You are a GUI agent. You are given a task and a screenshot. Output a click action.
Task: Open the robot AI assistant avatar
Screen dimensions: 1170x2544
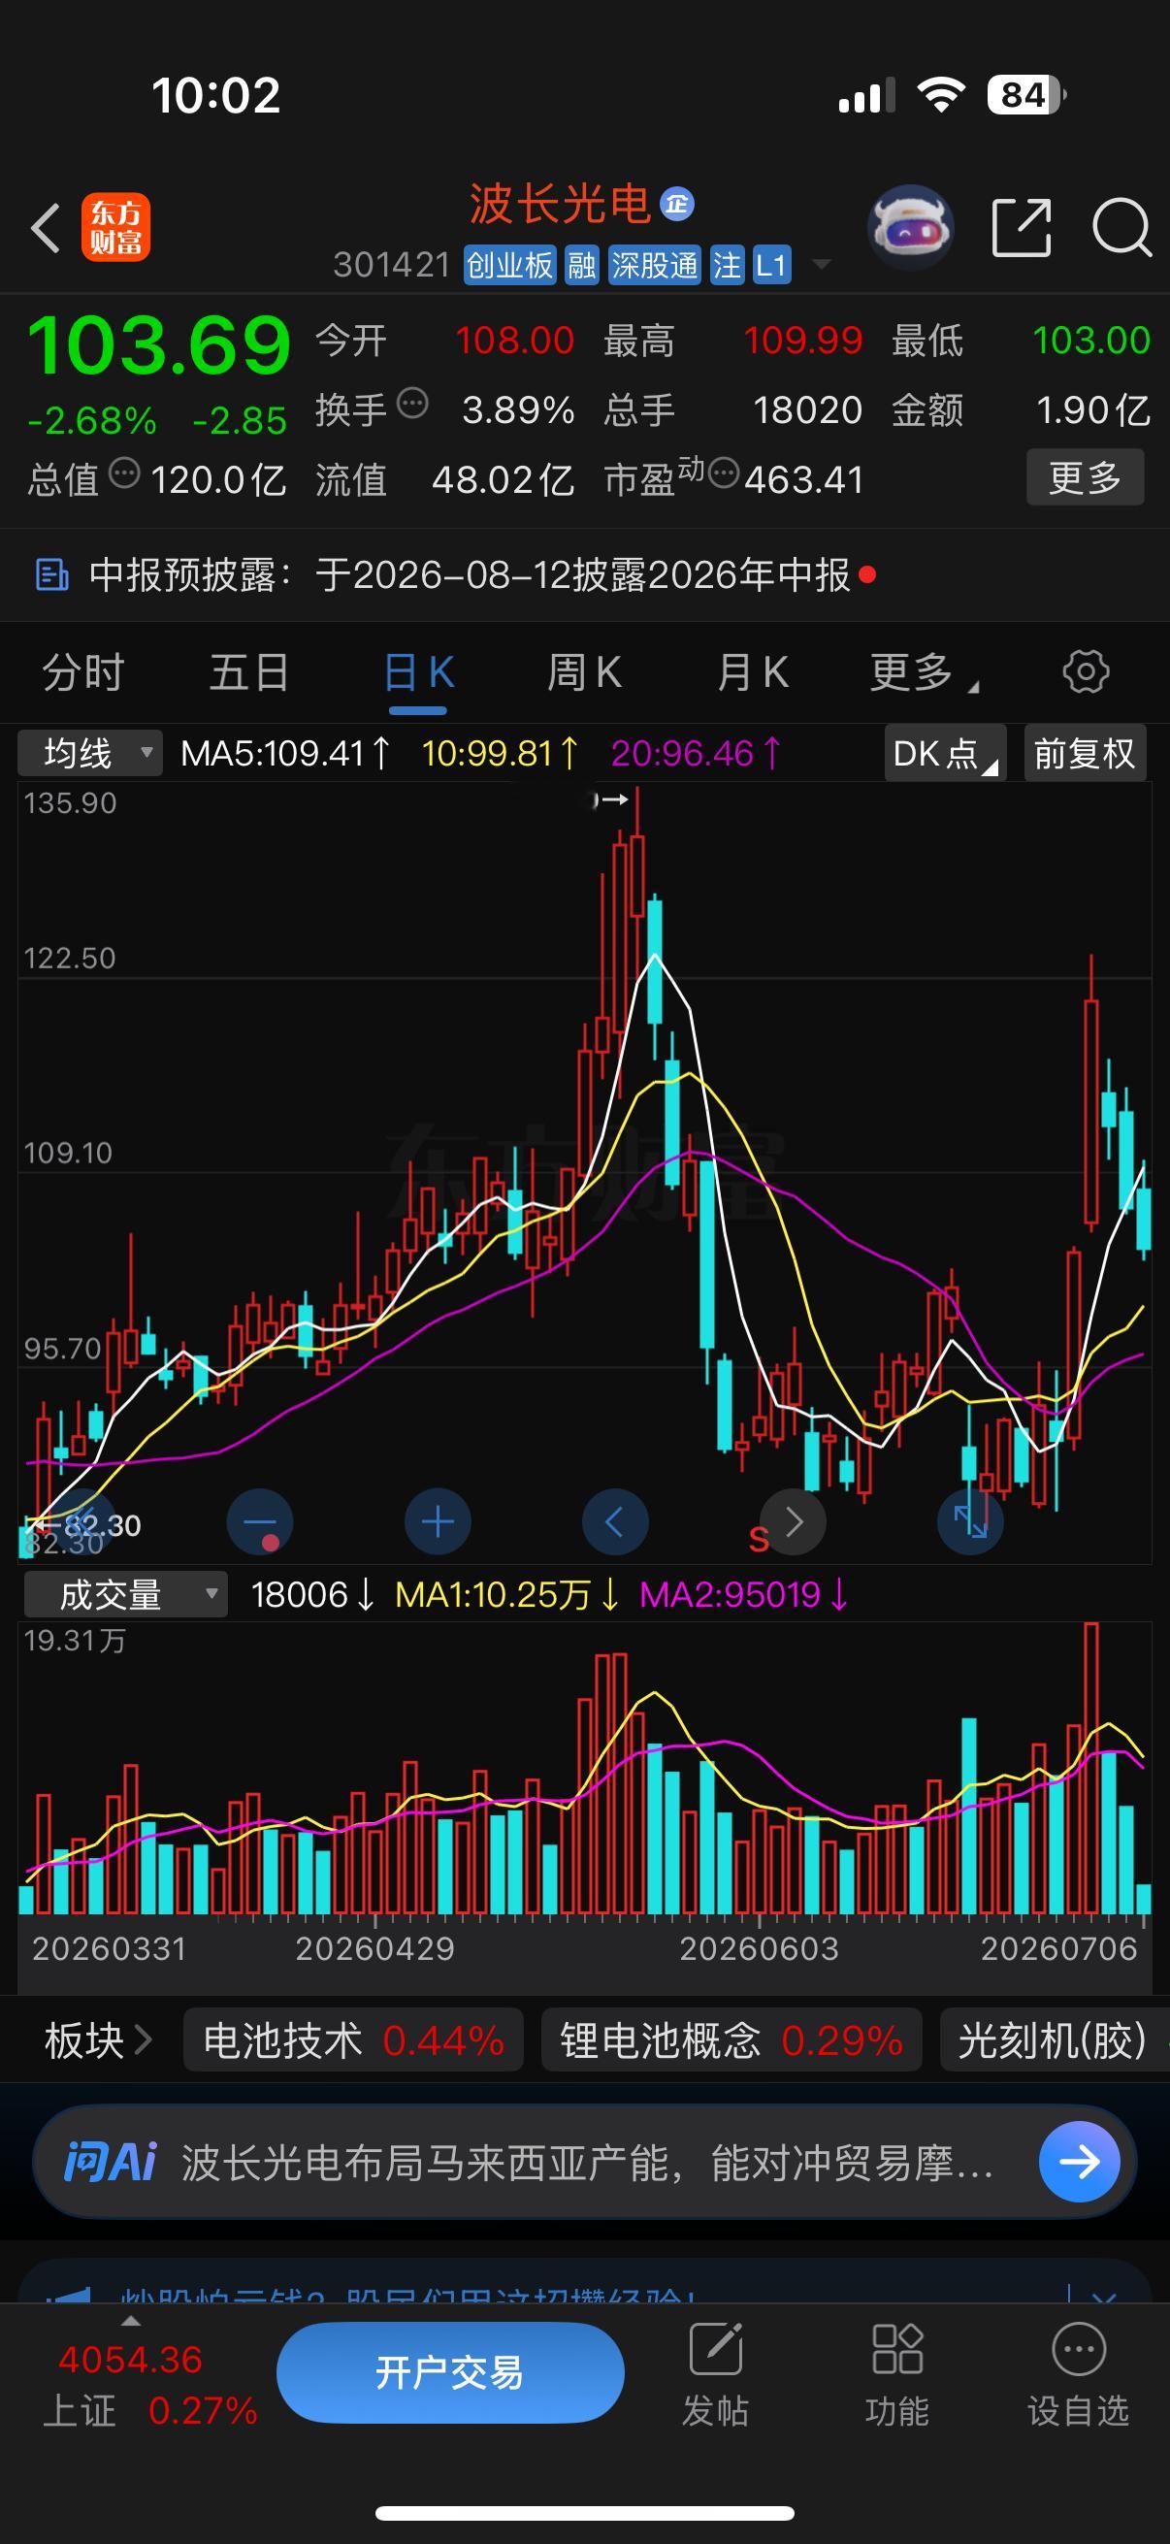(909, 227)
